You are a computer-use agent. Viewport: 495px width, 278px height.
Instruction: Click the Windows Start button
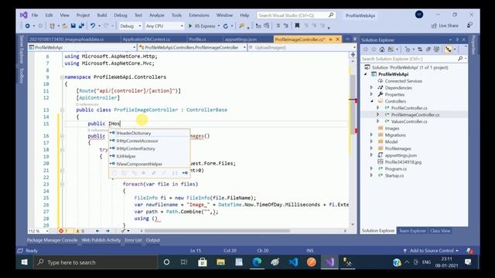point(24,262)
